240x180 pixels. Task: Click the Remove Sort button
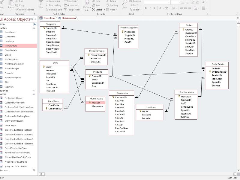pyautogui.click(x=53, y=10)
